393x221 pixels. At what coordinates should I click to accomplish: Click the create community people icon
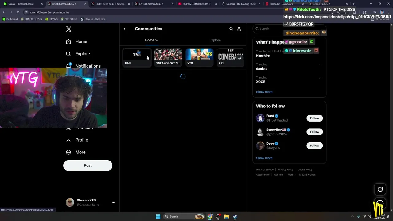pos(239,29)
